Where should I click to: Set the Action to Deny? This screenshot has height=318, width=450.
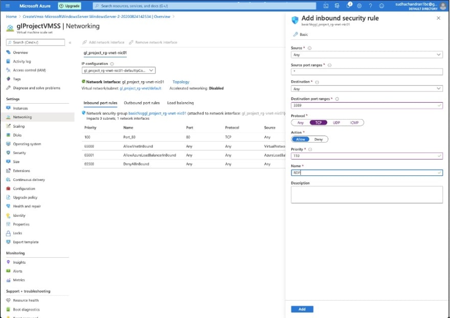tap(318, 139)
